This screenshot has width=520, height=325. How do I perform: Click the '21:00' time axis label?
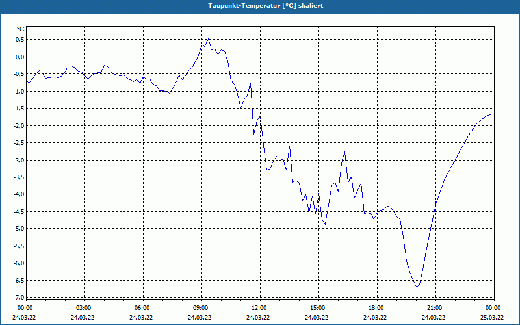[434, 308]
